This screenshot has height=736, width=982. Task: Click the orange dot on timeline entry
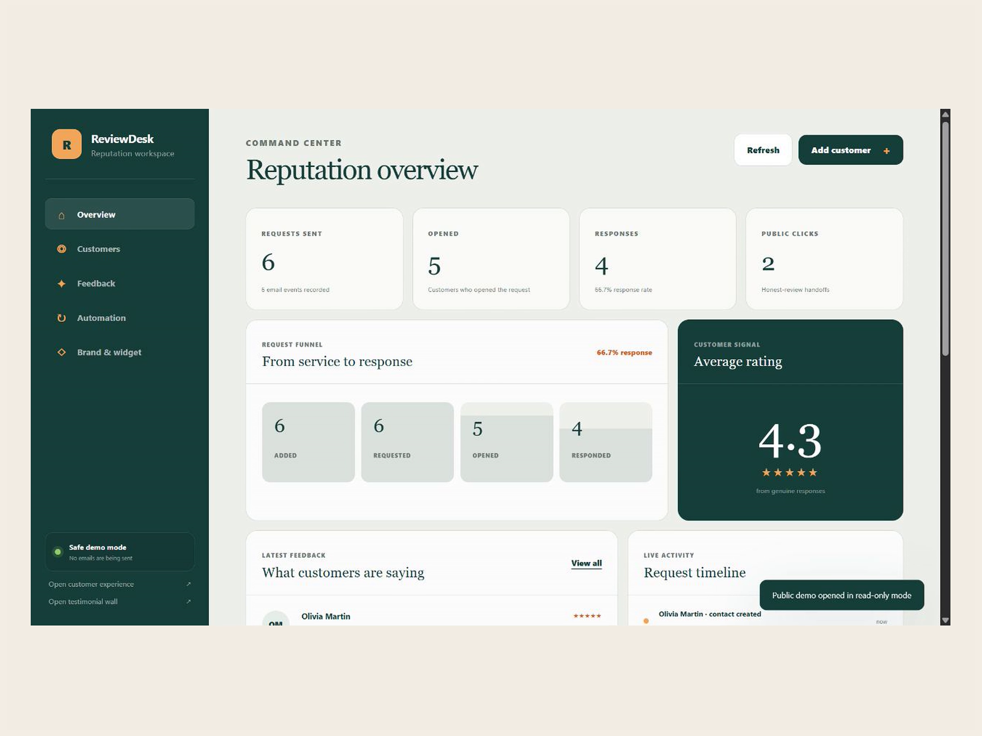(x=646, y=621)
